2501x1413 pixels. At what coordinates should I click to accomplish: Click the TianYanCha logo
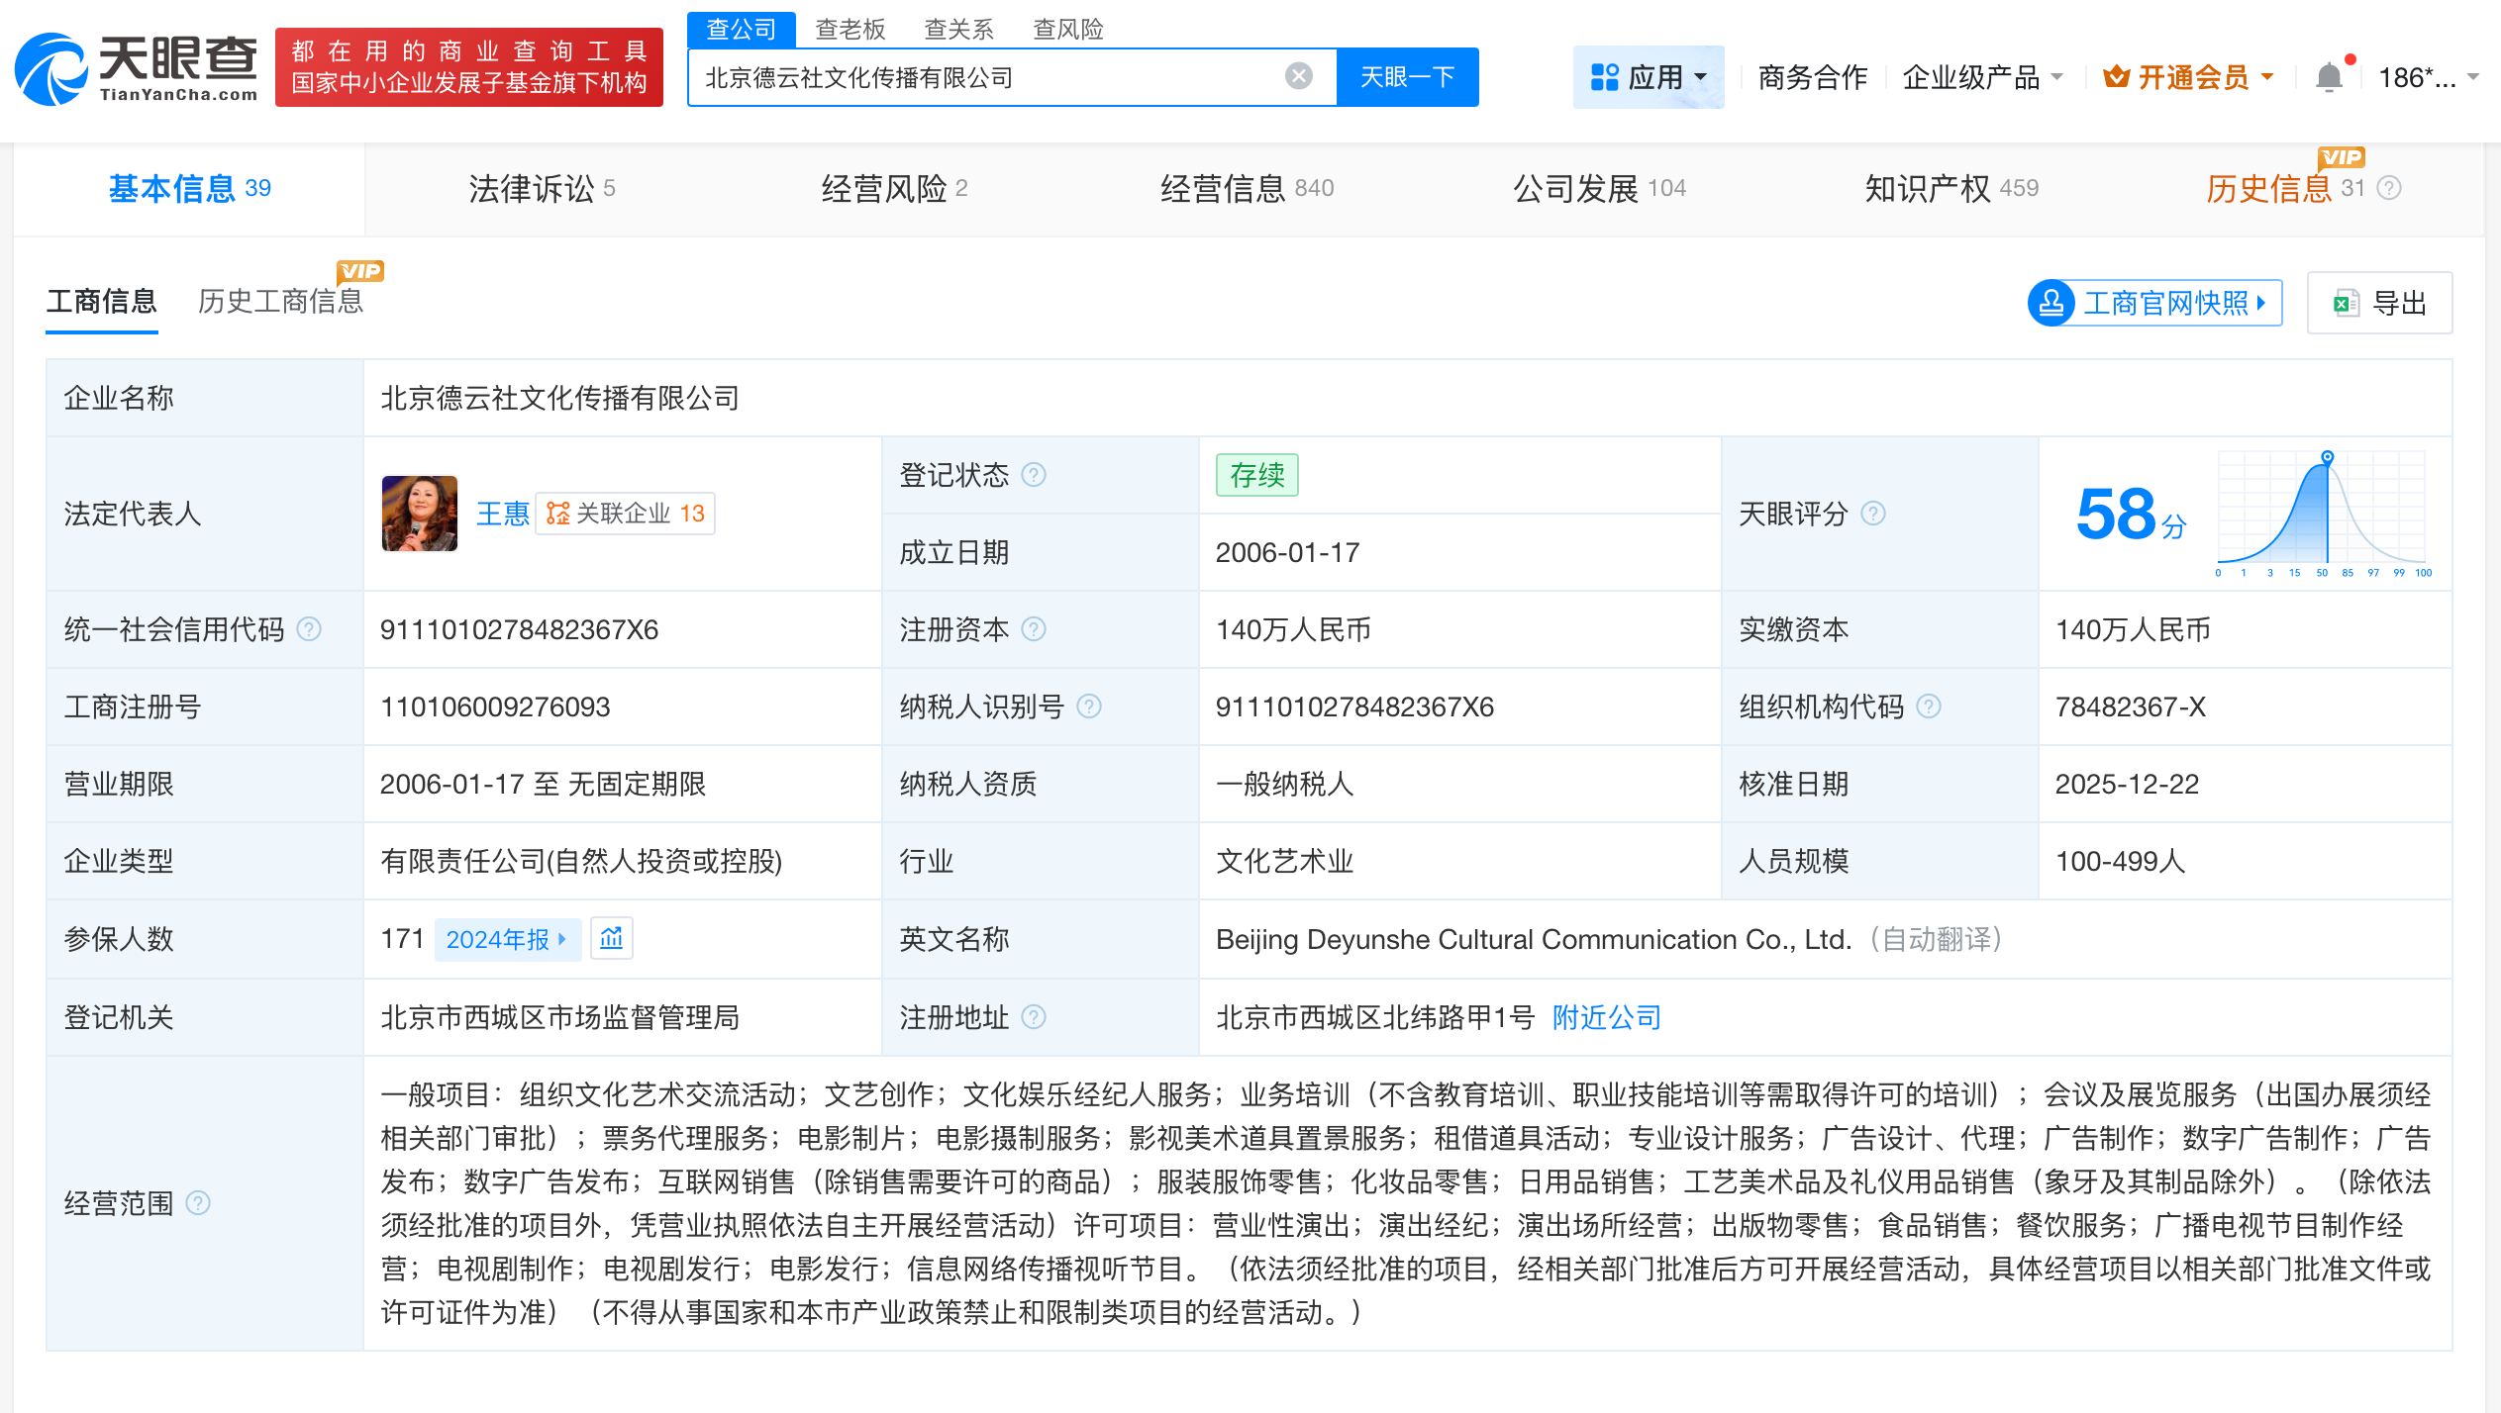[x=137, y=67]
